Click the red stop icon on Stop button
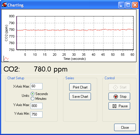This screenshot has height=135, width=140. coord(116,97)
